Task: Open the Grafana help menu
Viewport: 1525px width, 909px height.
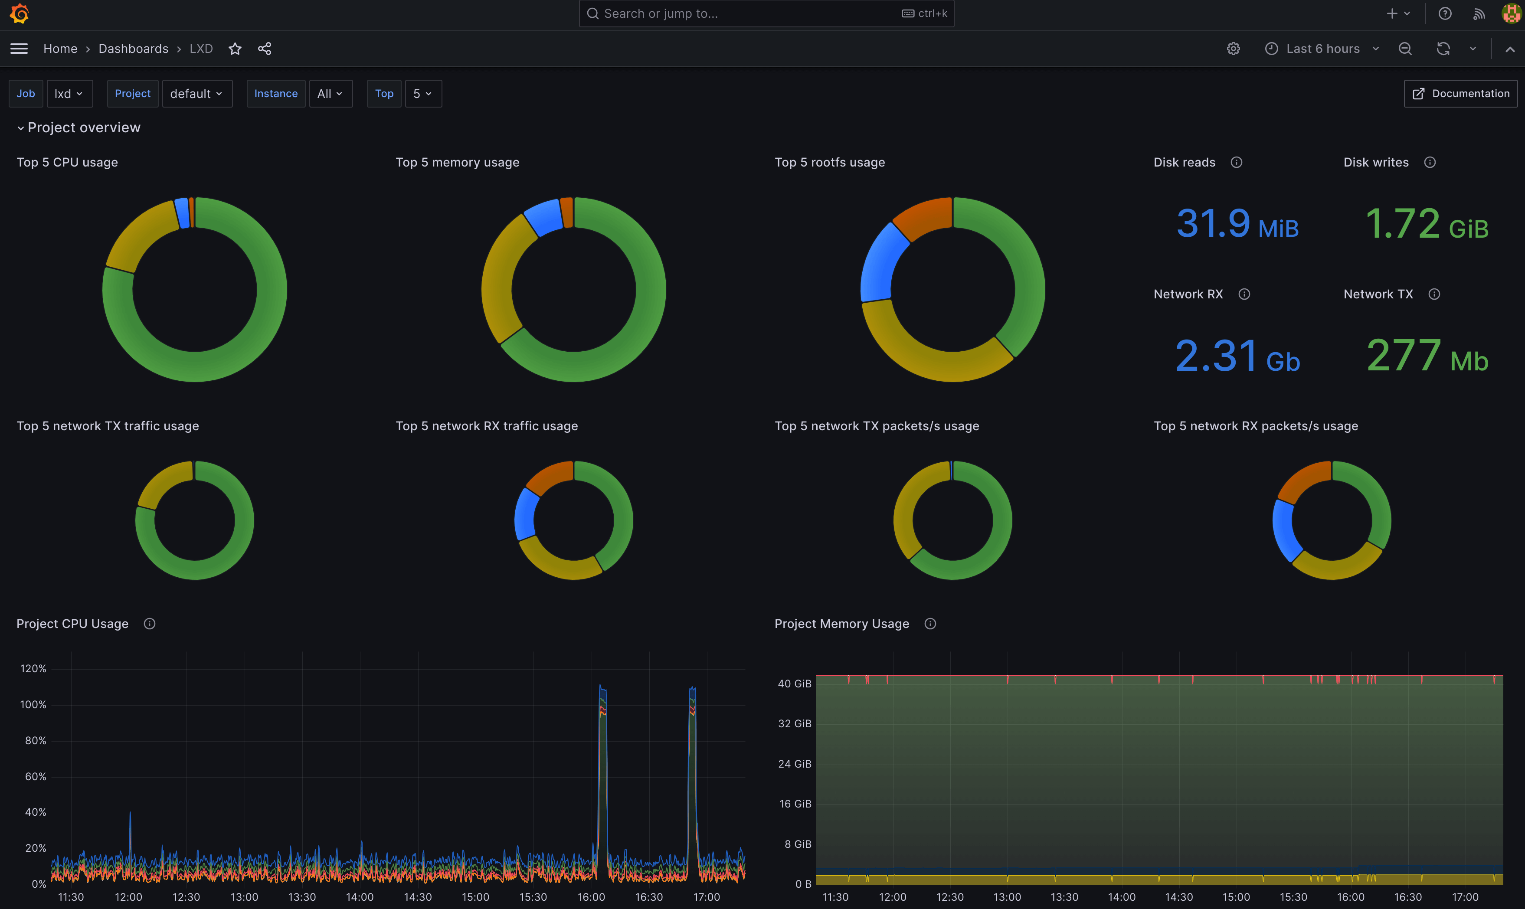Action: [1445, 13]
